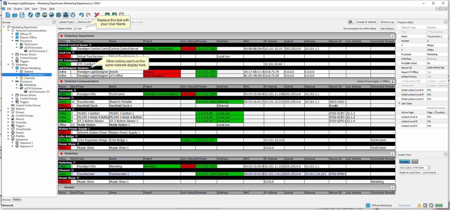Click the network search icon beside Change IP Address
450x210 pixels.
pos(351,22)
